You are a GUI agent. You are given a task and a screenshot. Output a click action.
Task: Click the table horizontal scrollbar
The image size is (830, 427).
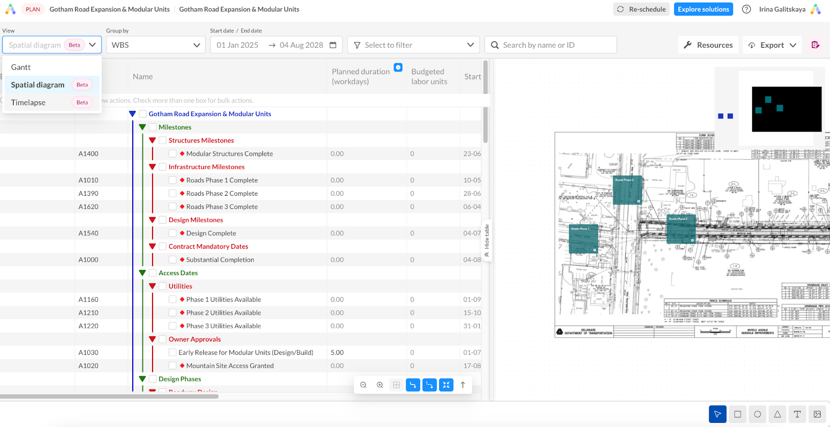(x=109, y=396)
